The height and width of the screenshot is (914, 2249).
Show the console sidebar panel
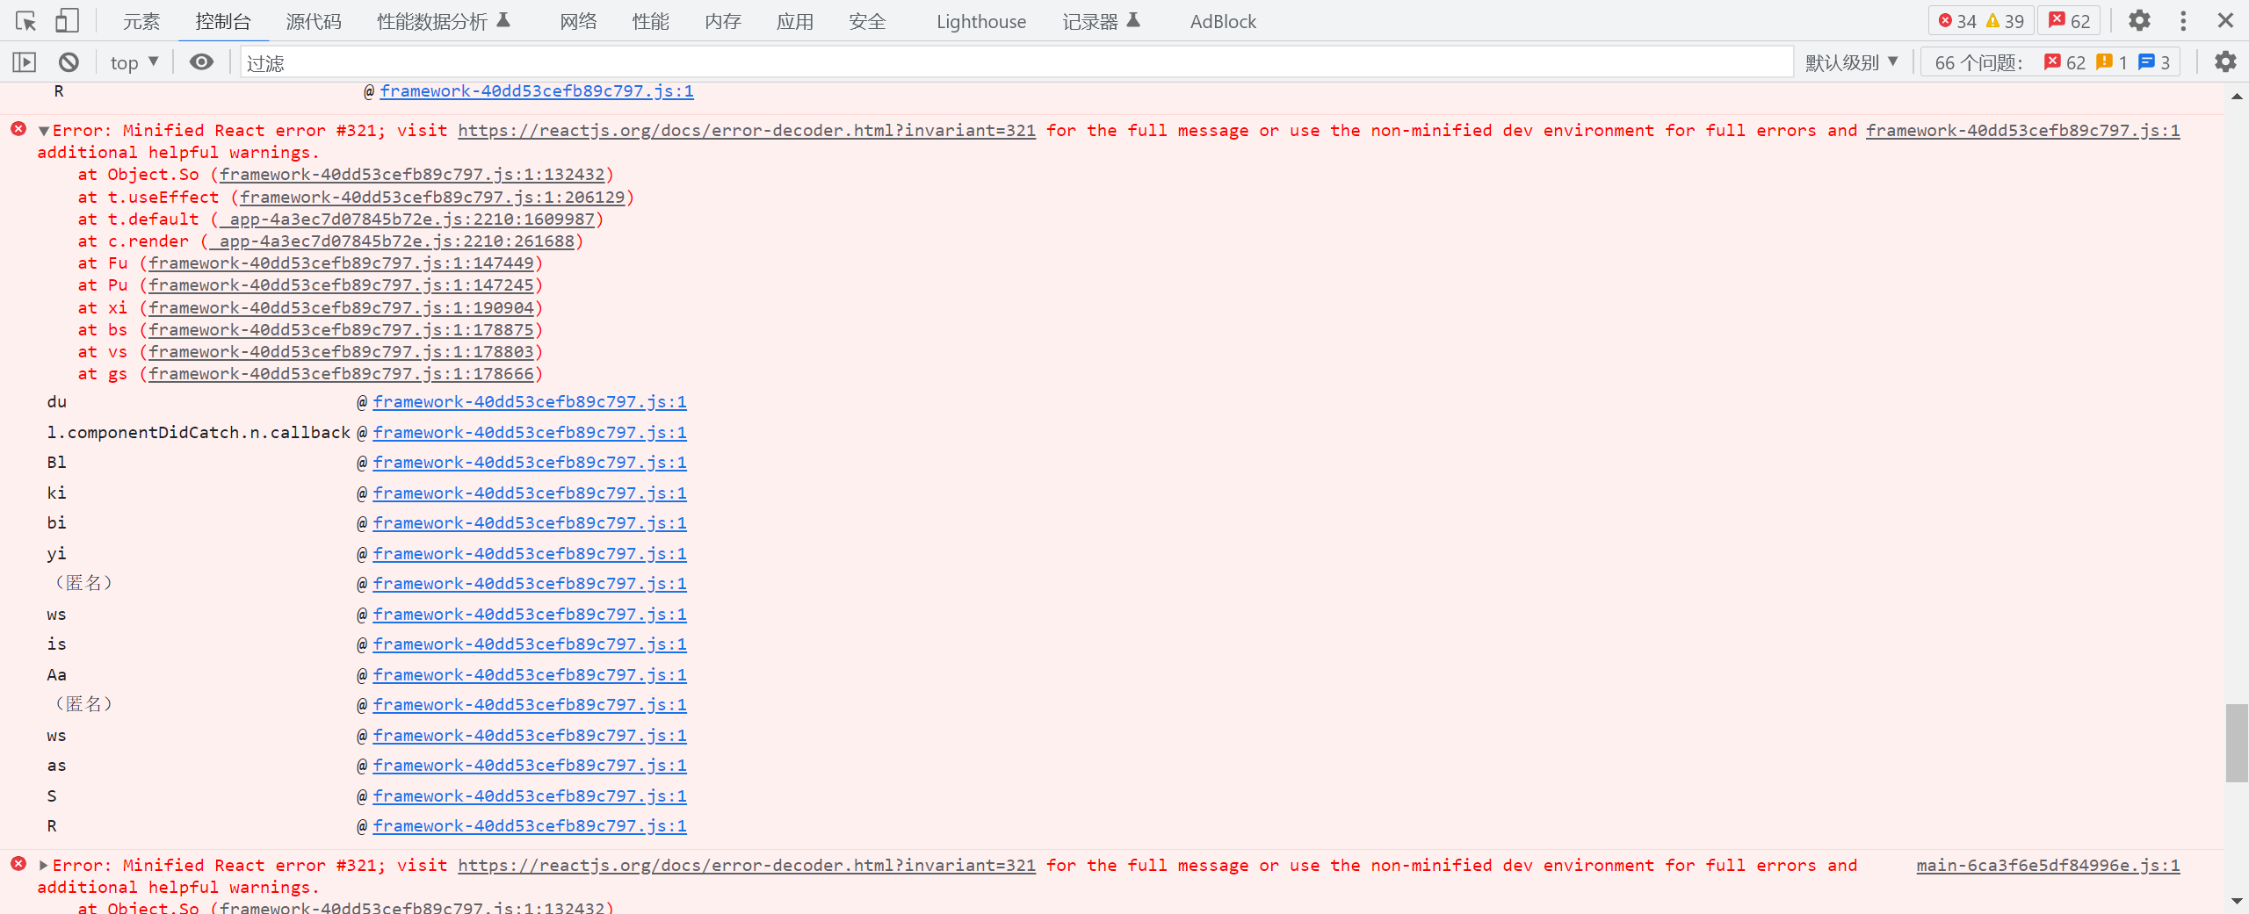[x=25, y=62]
